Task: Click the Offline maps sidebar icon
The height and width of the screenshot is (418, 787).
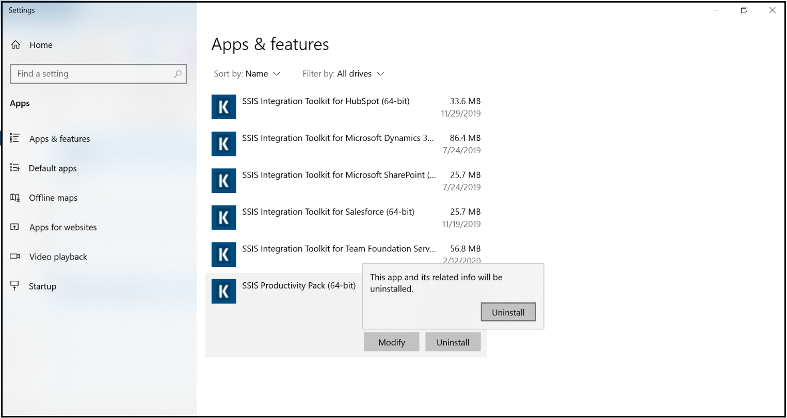Action: [x=15, y=198]
